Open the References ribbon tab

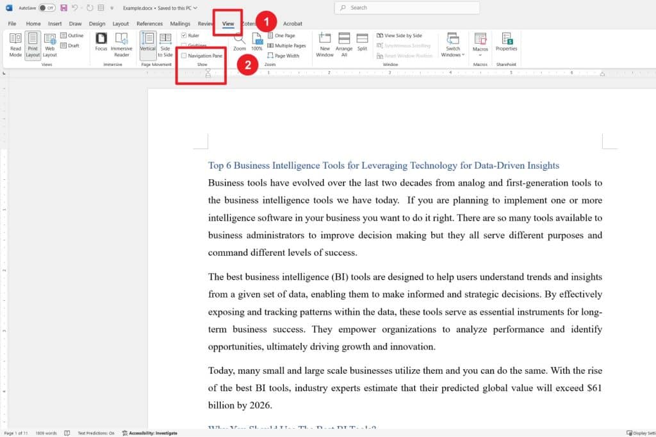point(149,24)
